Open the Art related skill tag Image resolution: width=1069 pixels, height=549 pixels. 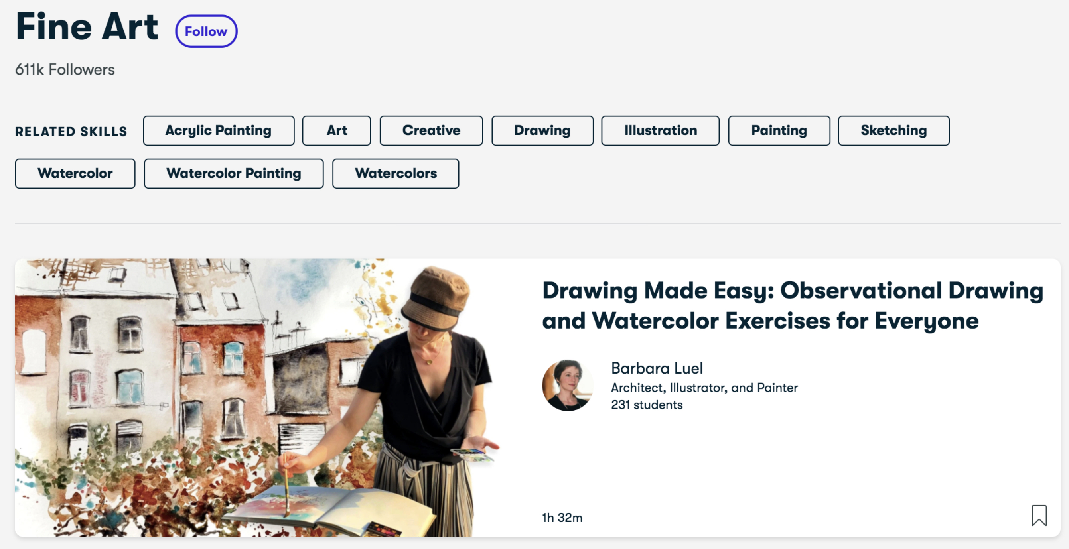pos(337,131)
